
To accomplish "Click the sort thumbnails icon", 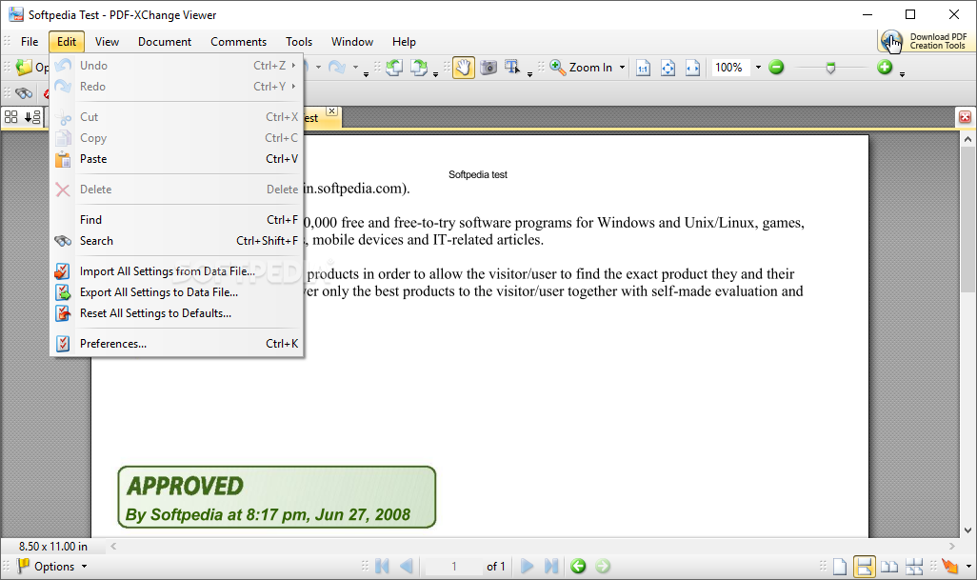I will click(x=32, y=116).
